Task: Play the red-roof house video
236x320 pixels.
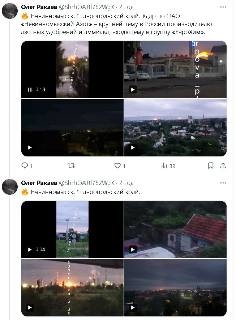Action: [x=133, y=249]
